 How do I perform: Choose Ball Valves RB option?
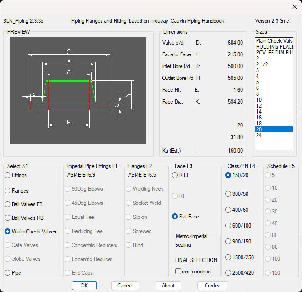24,218
